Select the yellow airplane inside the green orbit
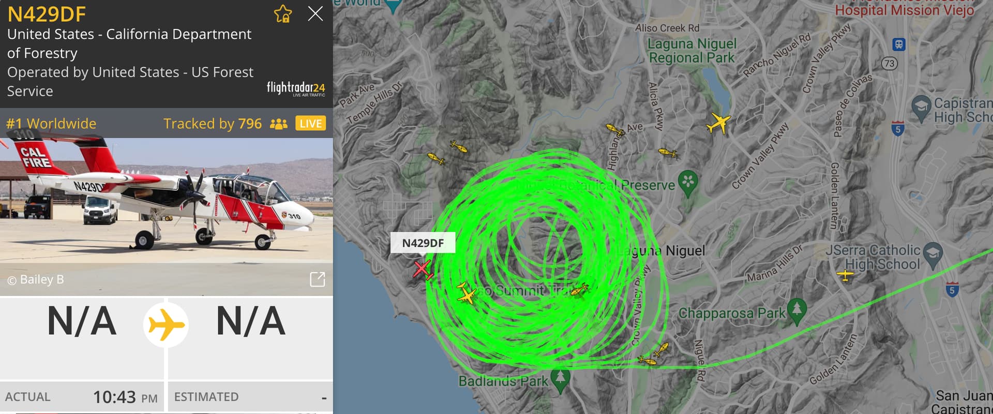This screenshot has height=414, width=993. click(467, 293)
